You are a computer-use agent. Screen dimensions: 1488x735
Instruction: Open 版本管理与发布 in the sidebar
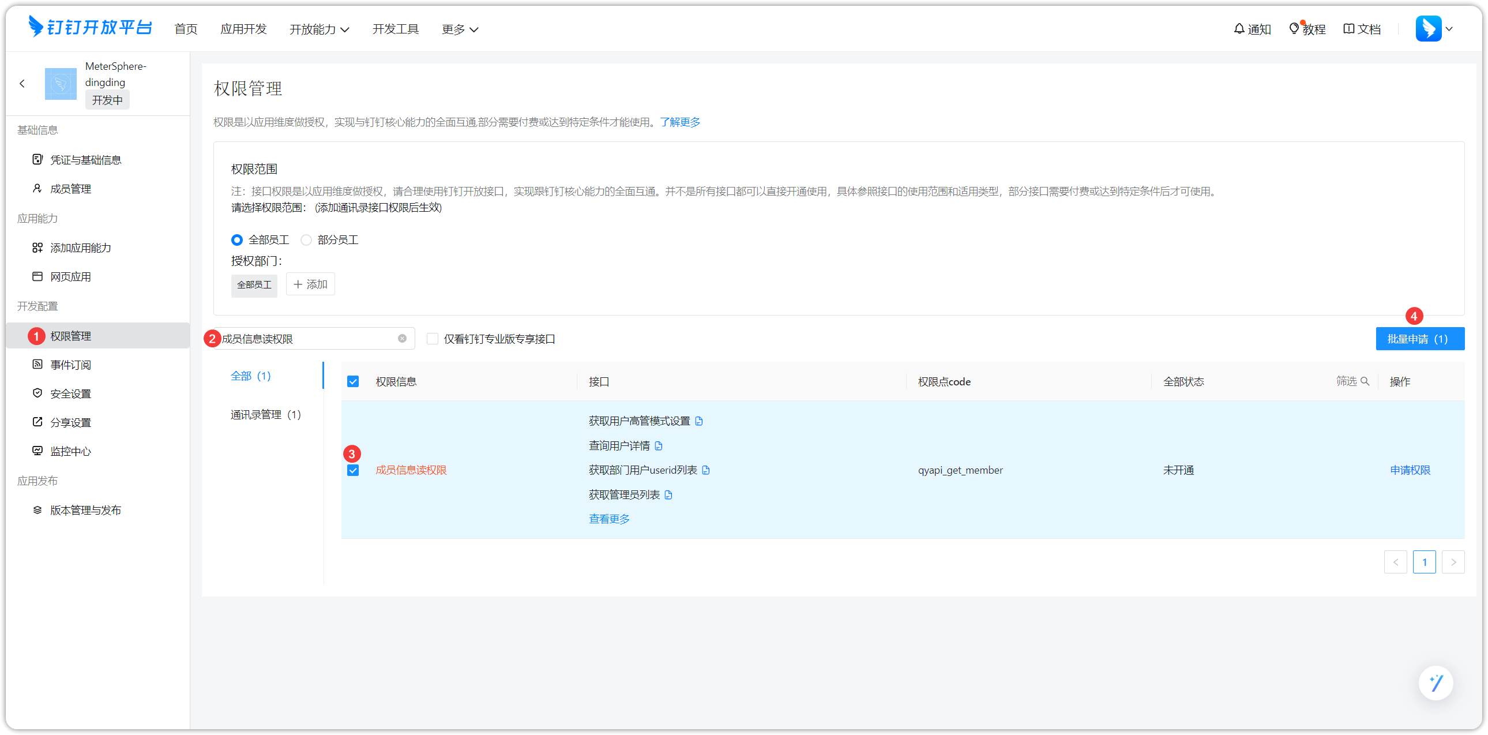point(85,510)
